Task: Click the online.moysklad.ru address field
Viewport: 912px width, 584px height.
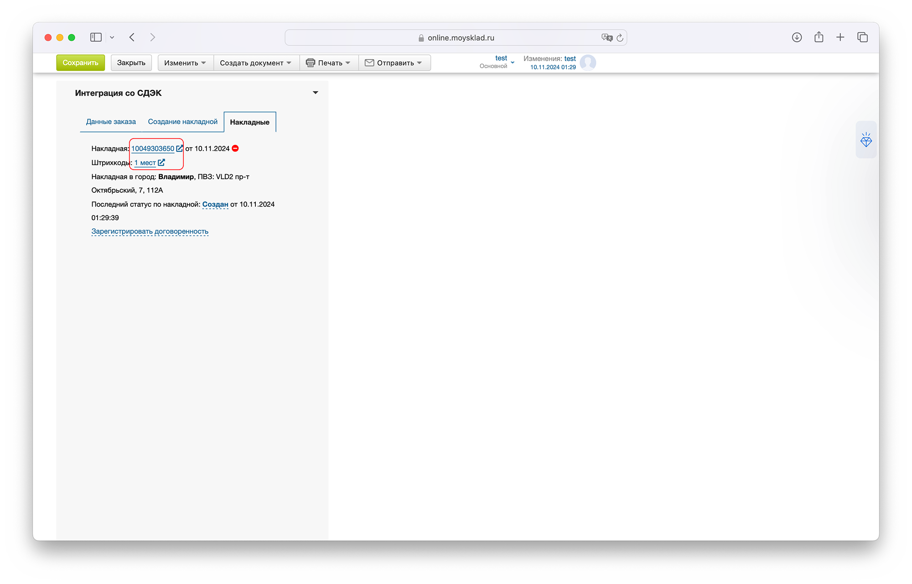Action: (x=461, y=38)
